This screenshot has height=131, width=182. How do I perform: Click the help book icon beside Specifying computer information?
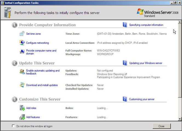[125, 25]
